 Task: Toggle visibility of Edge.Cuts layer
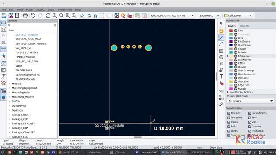[x=235, y=85]
